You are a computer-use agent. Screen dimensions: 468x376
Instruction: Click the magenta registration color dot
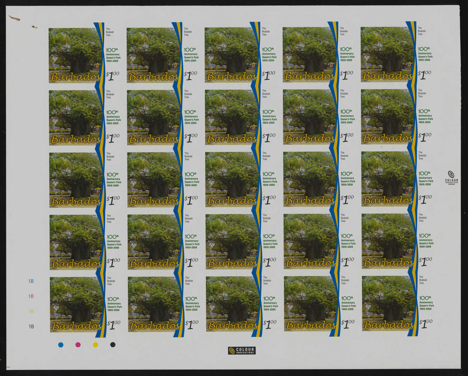(78, 345)
